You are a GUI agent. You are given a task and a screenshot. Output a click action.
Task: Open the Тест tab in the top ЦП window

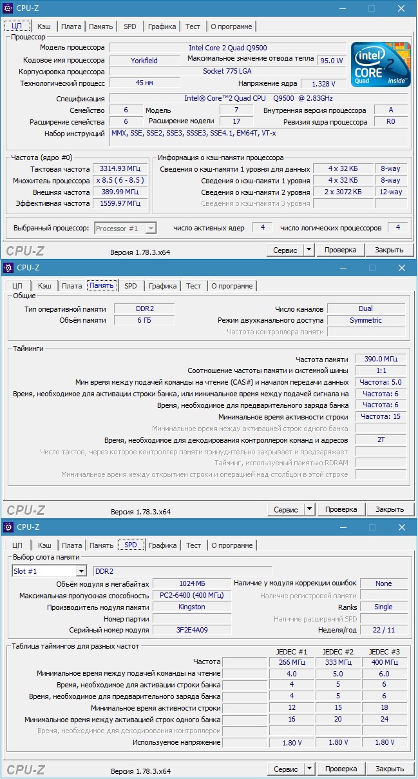coord(193,26)
